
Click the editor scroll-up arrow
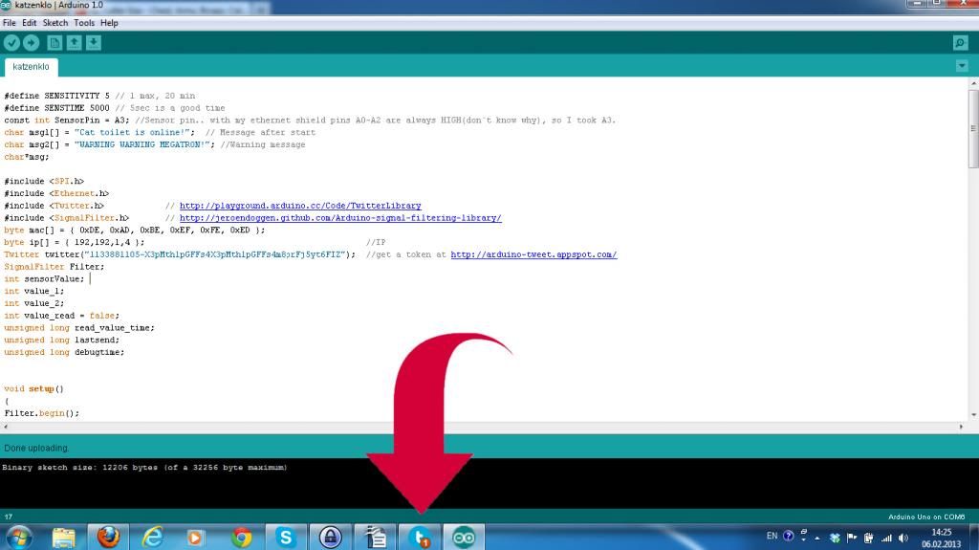click(973, 83)
